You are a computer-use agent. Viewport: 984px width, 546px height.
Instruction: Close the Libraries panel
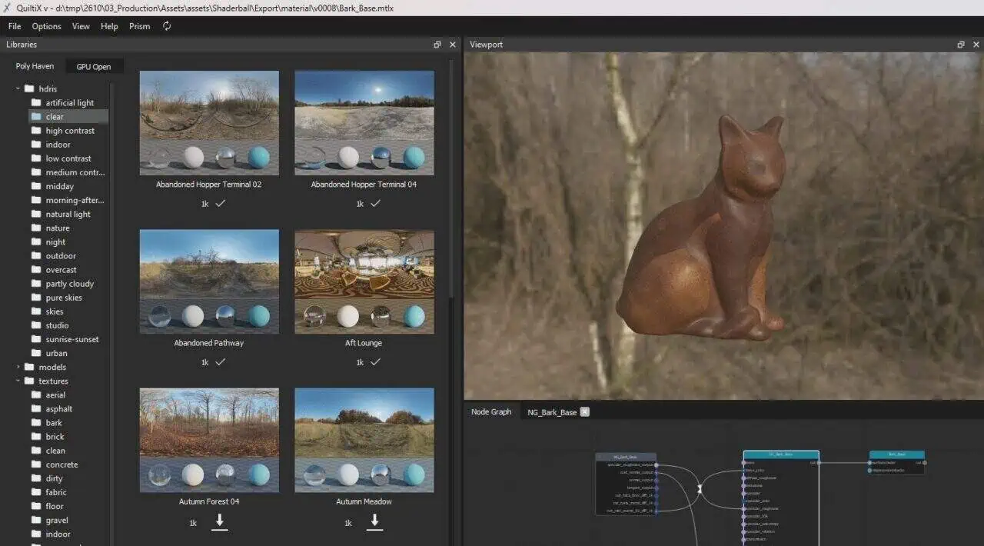452,45
